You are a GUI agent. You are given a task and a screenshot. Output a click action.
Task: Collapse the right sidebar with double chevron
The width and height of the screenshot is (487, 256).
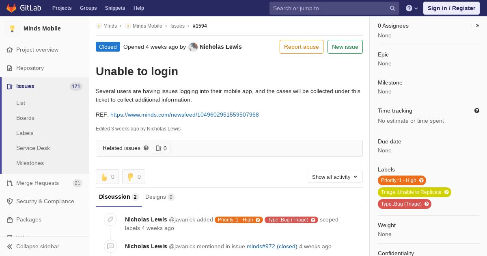point(478,26)
